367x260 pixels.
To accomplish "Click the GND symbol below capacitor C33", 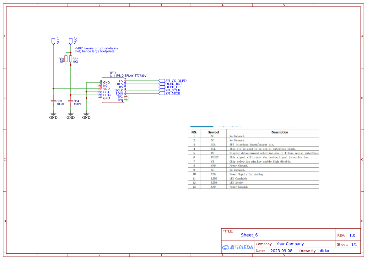I will [x=53, y=115].
